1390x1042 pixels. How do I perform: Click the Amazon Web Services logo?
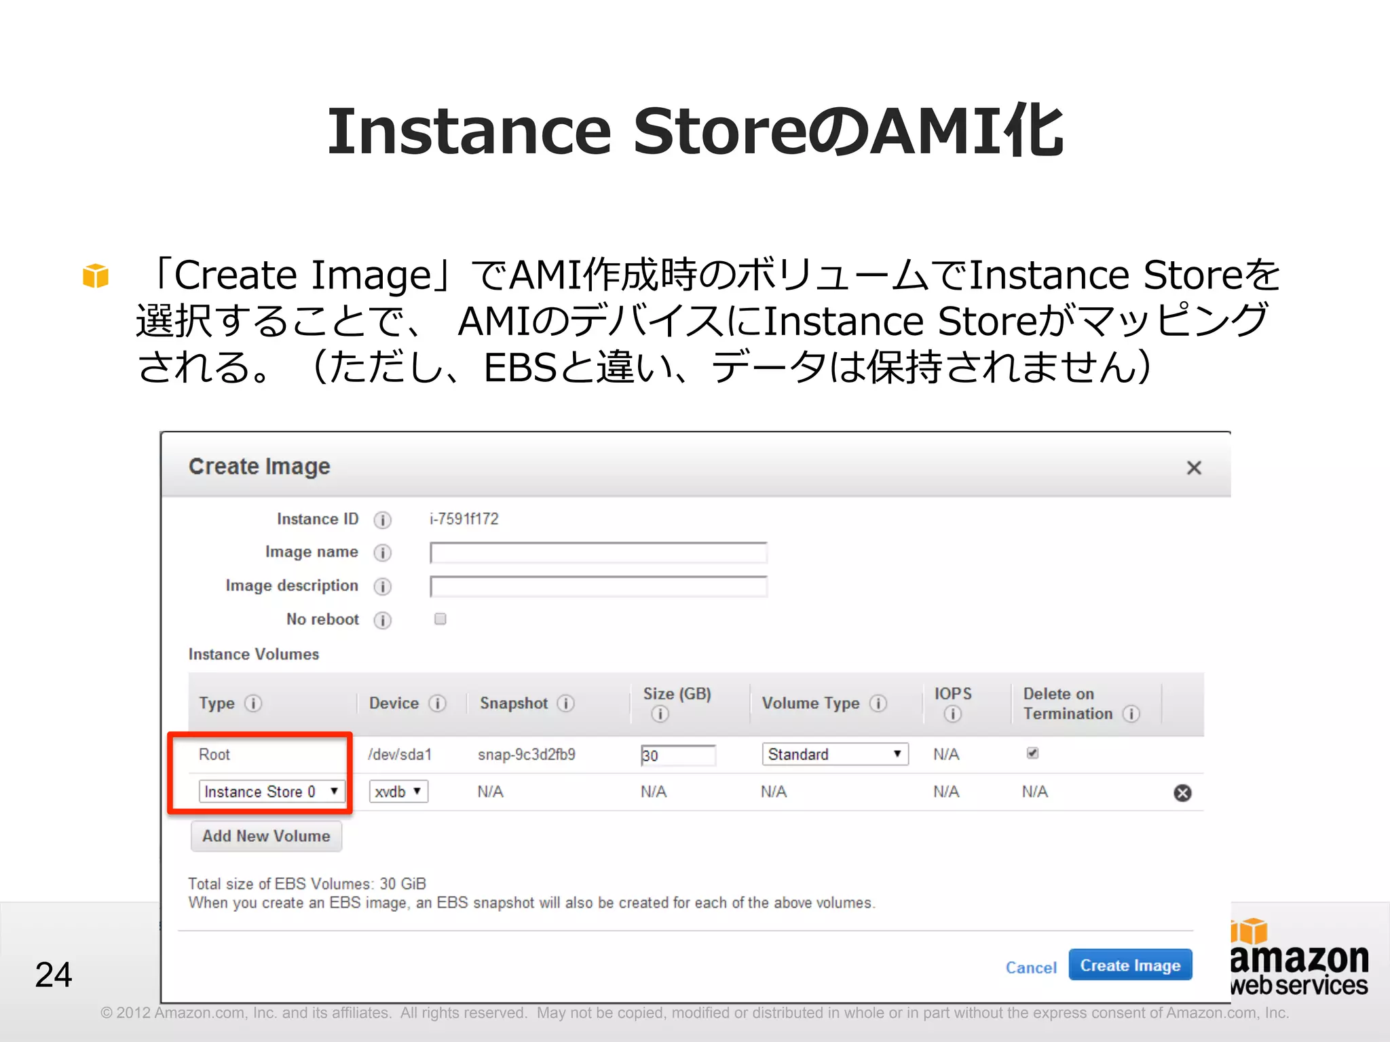click(x=1299, y=958)
